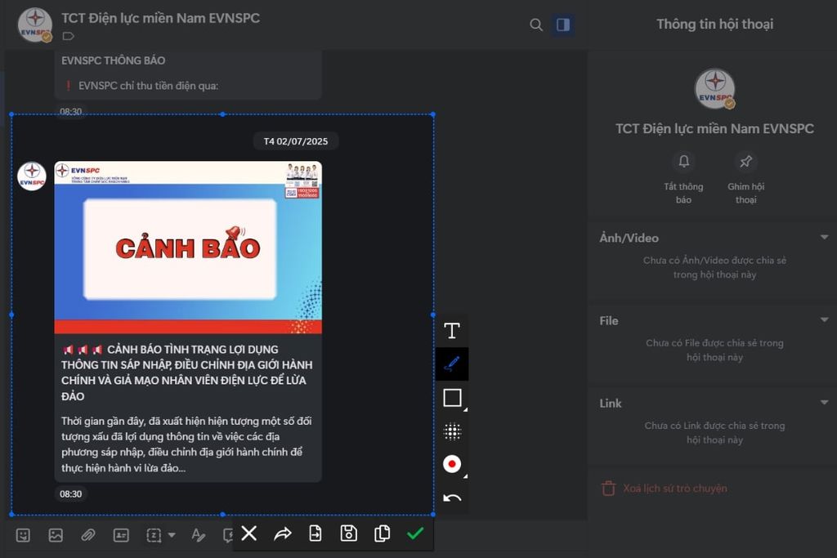Click the EVNSPC name in the info panel
Viewport: 837px width, 558px height.
(x=714, y=128)
